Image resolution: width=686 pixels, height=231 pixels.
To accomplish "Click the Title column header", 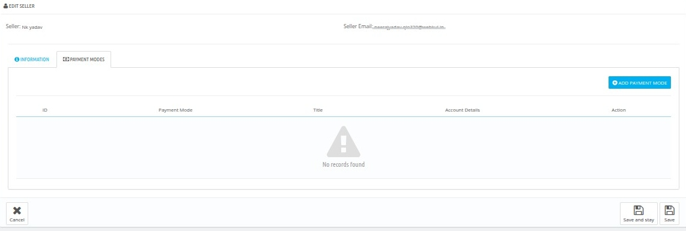I will click(318, 110).
